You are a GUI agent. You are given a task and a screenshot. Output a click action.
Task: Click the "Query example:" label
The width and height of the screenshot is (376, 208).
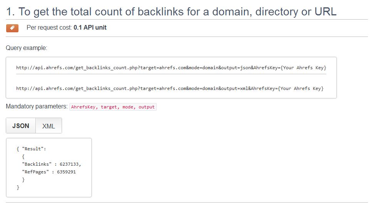click(26, 48)
